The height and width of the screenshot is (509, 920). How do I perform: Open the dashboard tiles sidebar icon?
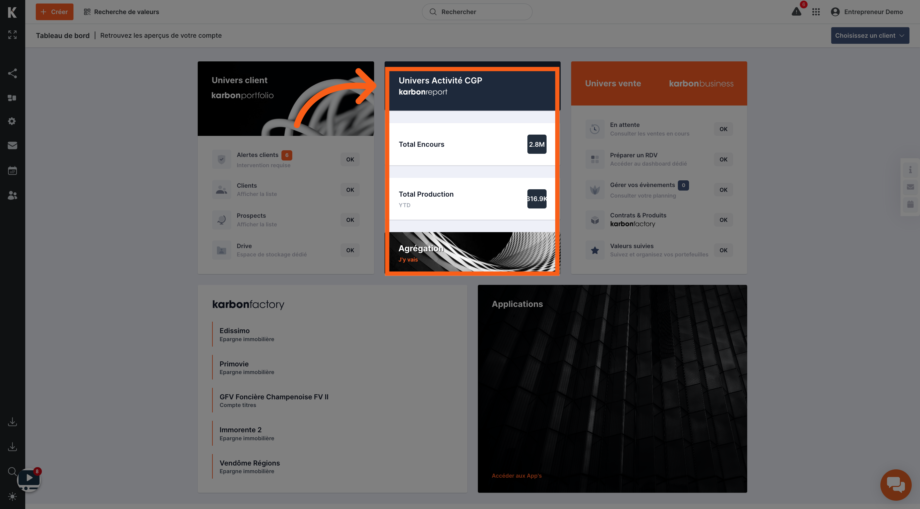point(12,98)
